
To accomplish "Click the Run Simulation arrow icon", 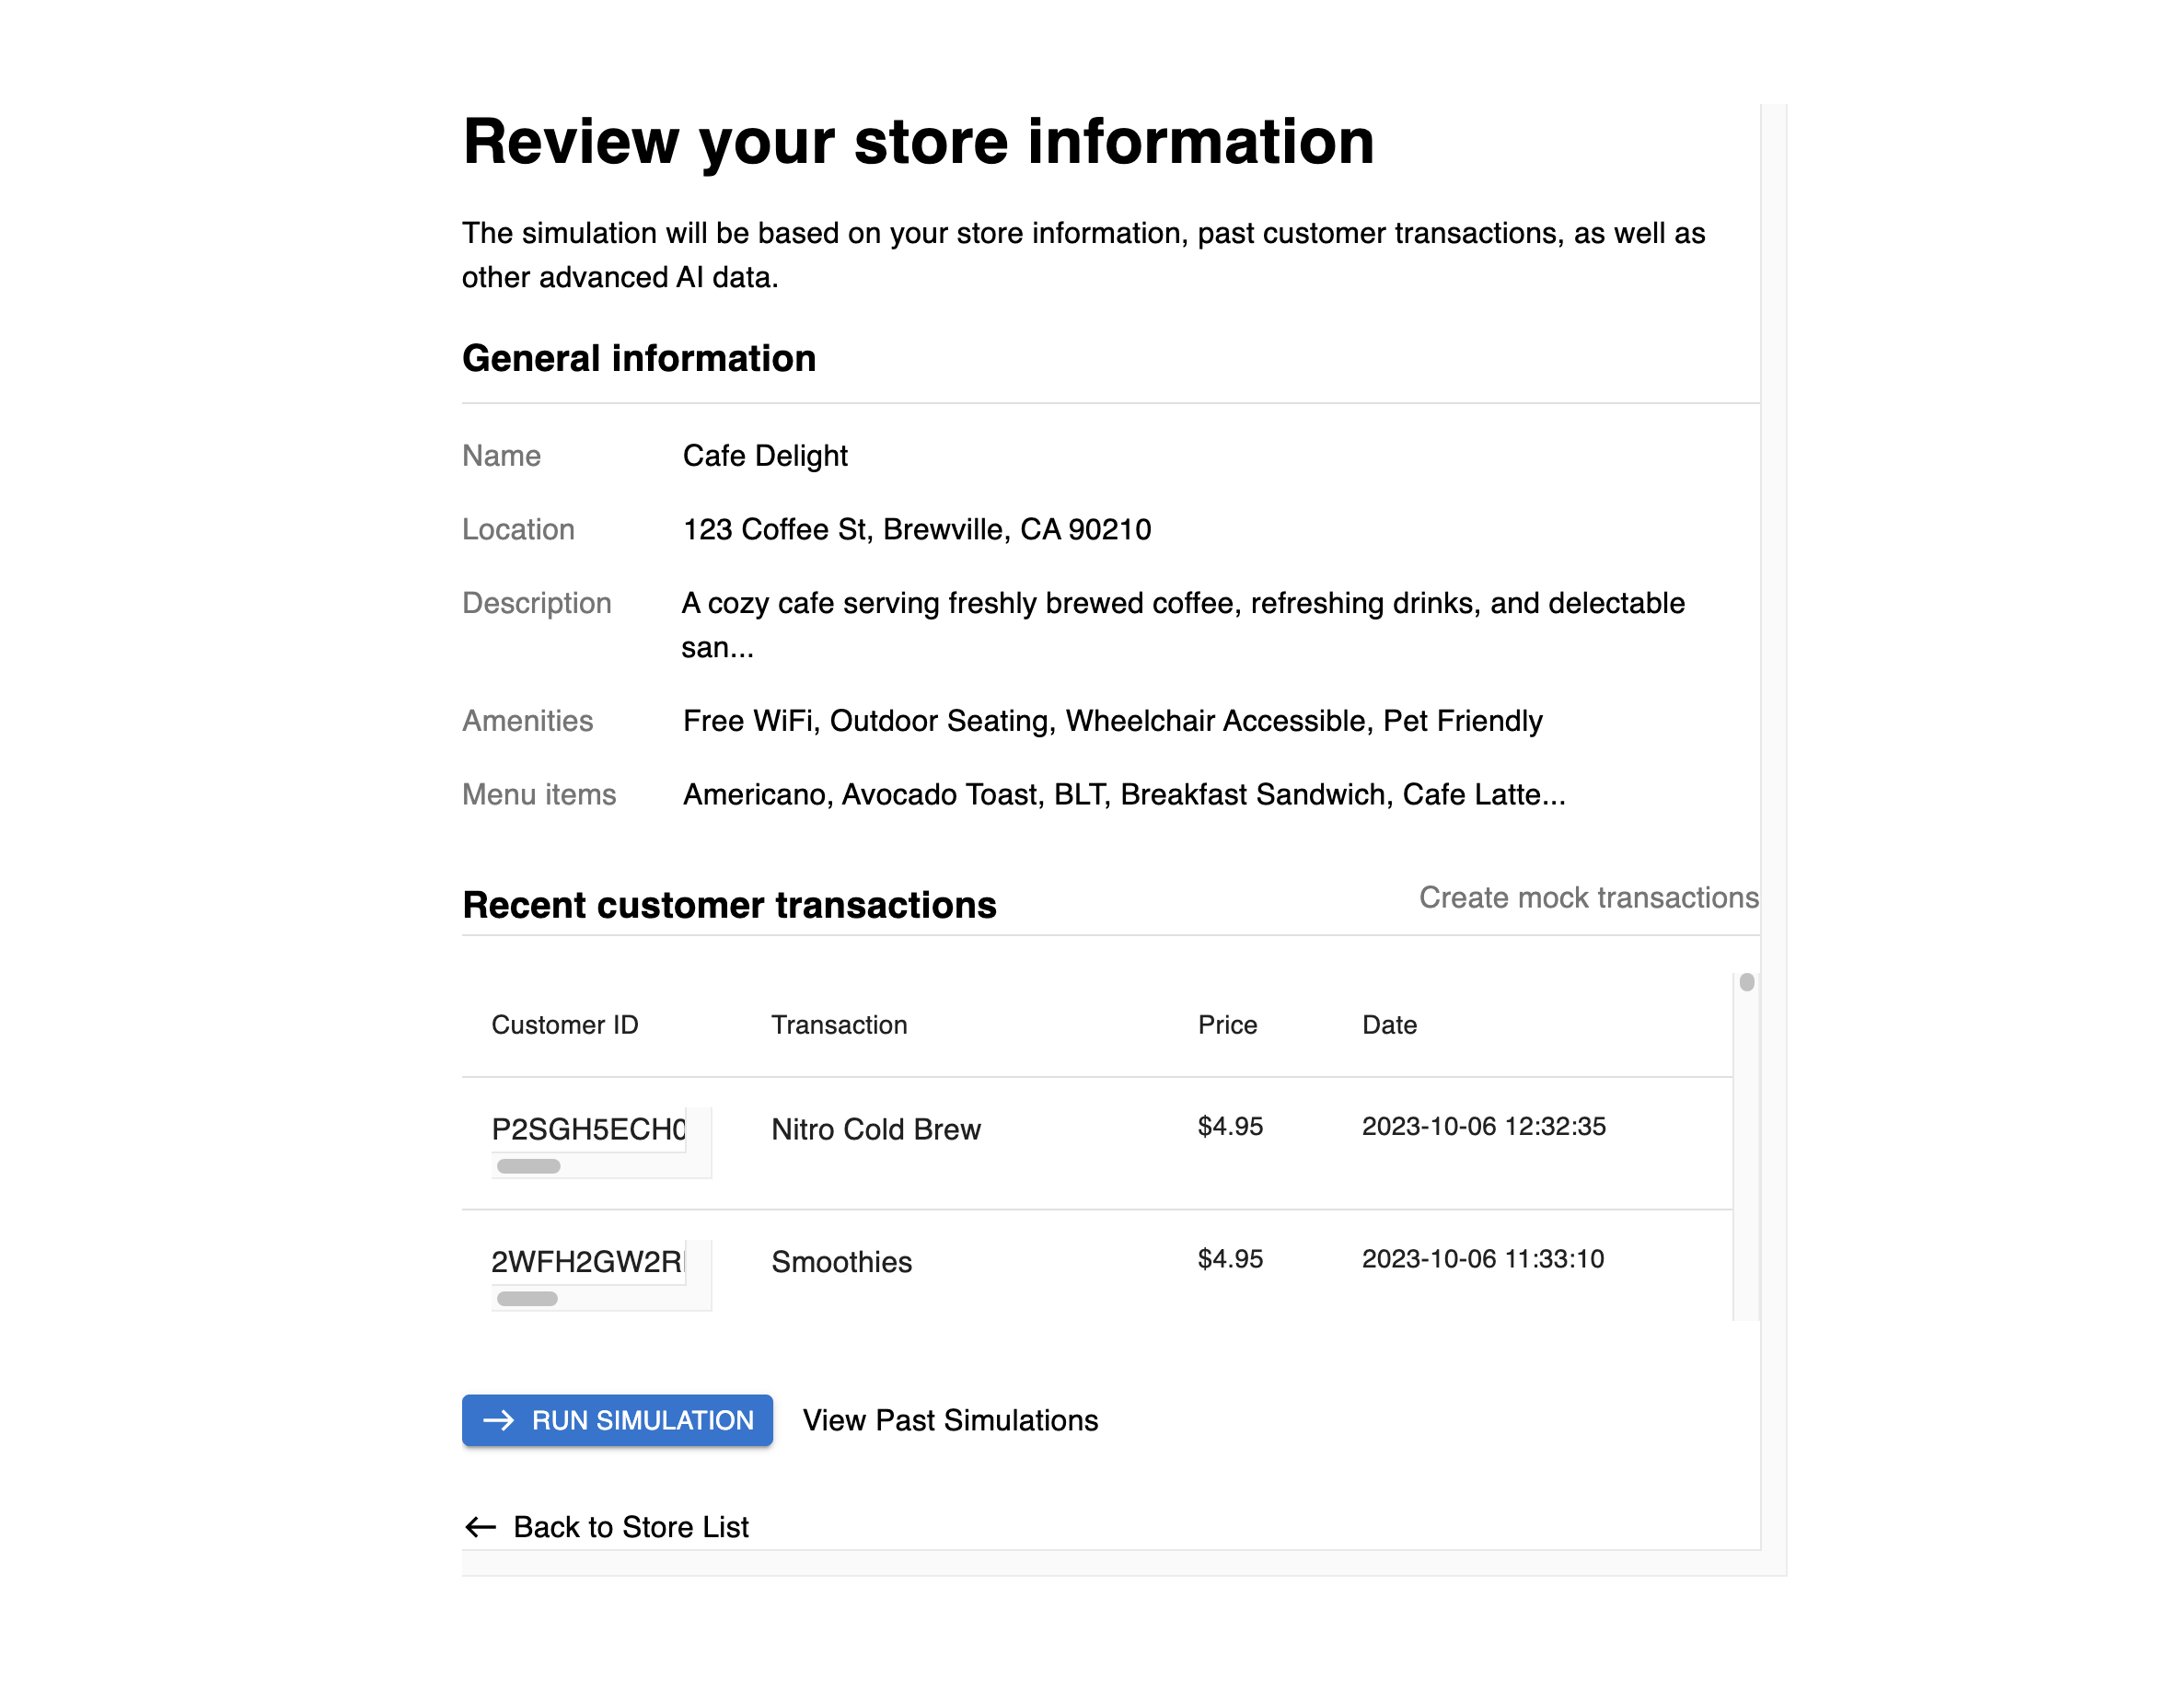I will point(498,1419).
